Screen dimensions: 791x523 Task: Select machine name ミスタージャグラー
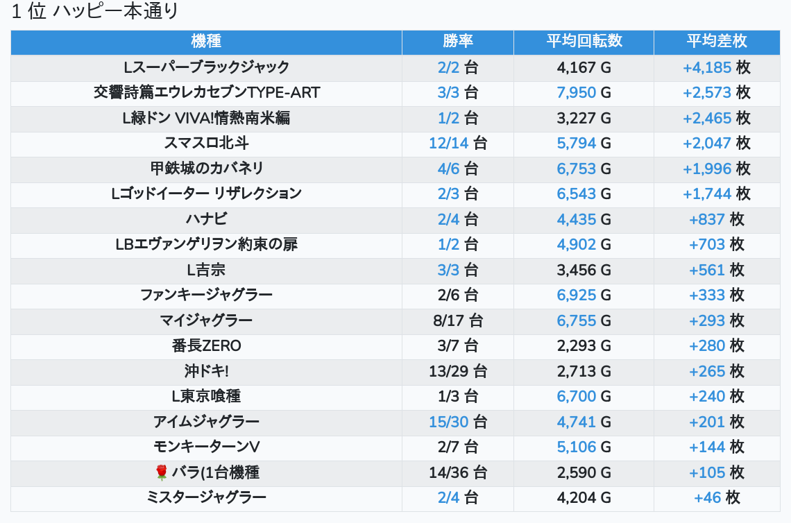click(x=206, y=498)
